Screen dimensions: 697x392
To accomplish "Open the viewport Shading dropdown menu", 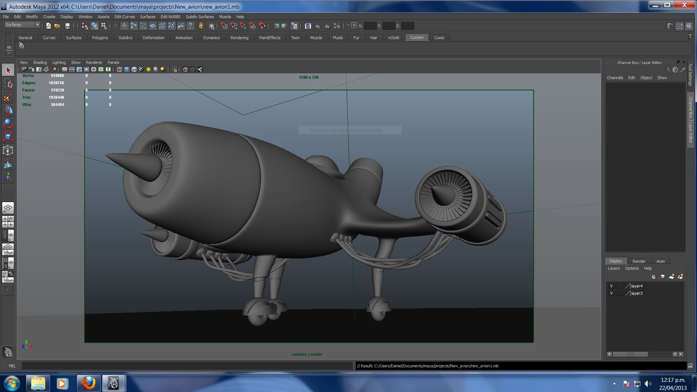I will pos(40,62).
